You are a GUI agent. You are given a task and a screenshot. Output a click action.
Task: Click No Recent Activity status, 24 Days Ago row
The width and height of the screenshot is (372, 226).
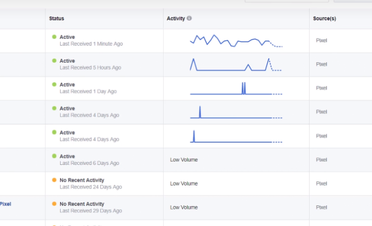[x=82, y=180]
